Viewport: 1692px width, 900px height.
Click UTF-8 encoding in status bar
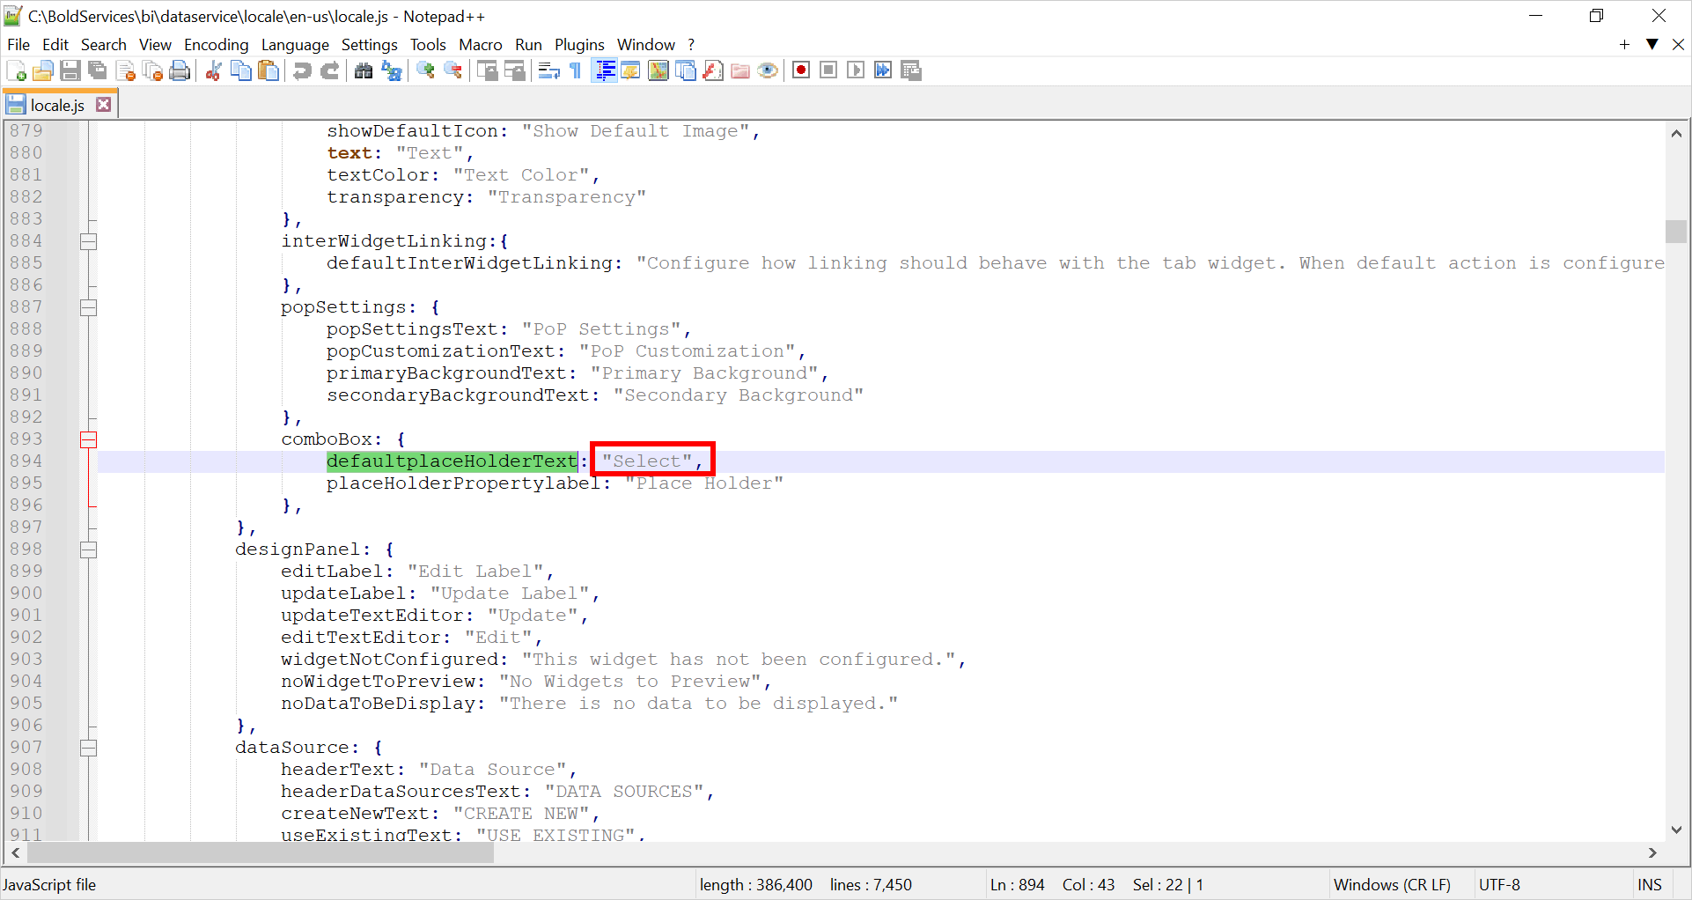(x=1499, y=885)
